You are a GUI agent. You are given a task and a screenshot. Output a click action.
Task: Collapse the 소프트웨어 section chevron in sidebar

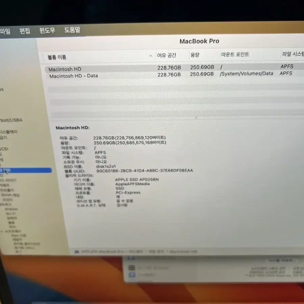[2, 231]
